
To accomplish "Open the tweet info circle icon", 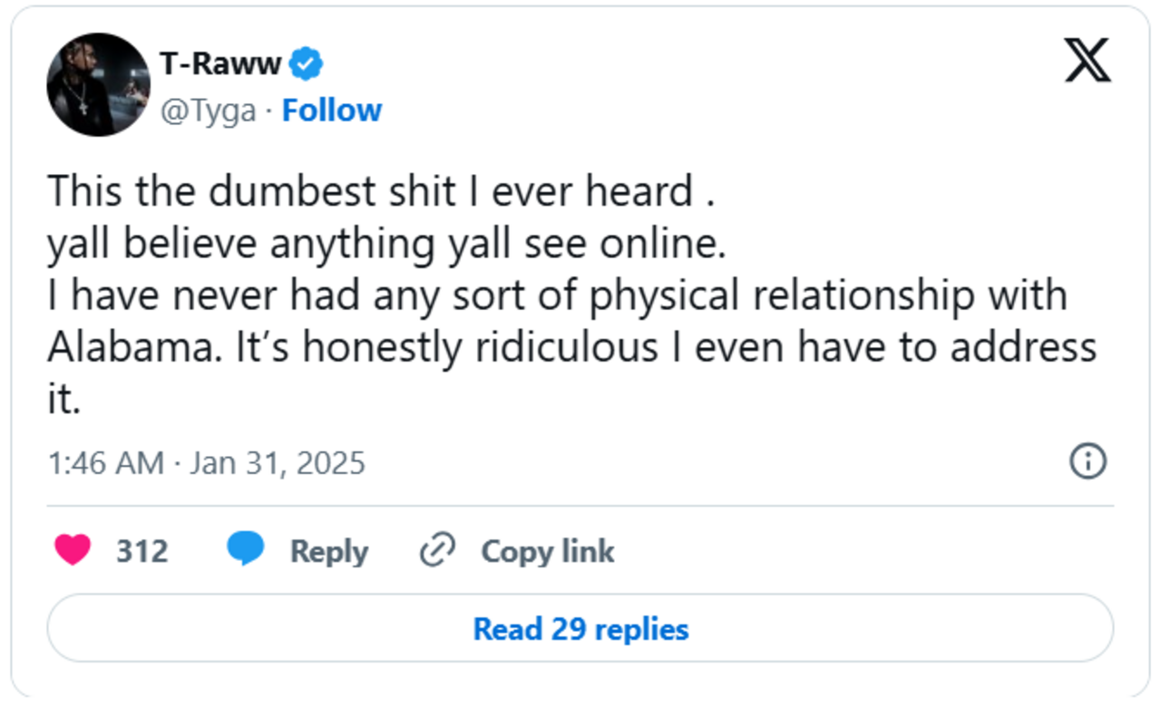I will 1088,462.
